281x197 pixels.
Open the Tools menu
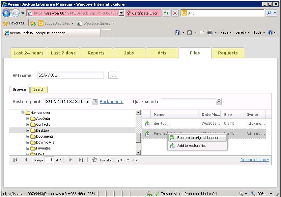tap(259, 33)
